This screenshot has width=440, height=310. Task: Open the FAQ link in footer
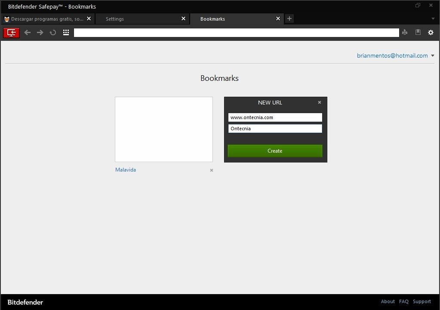pyautogui.click(x=404, y=301)
